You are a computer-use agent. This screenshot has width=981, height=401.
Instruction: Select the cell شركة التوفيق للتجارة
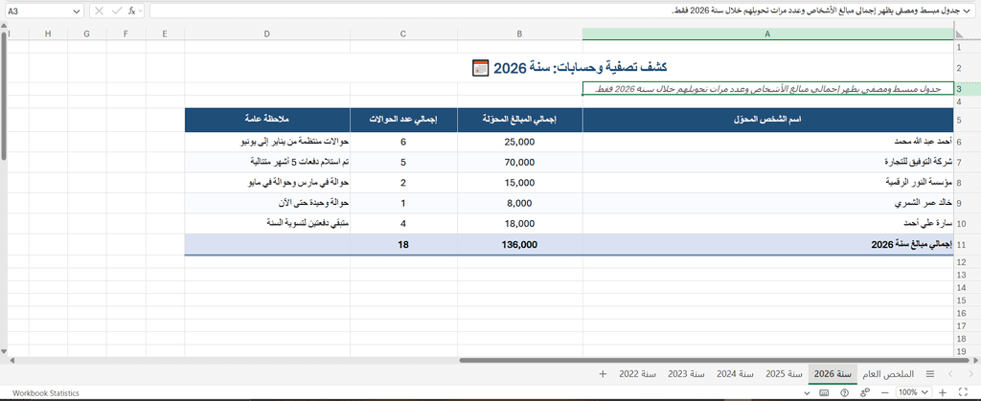click(x=767, y=163)
